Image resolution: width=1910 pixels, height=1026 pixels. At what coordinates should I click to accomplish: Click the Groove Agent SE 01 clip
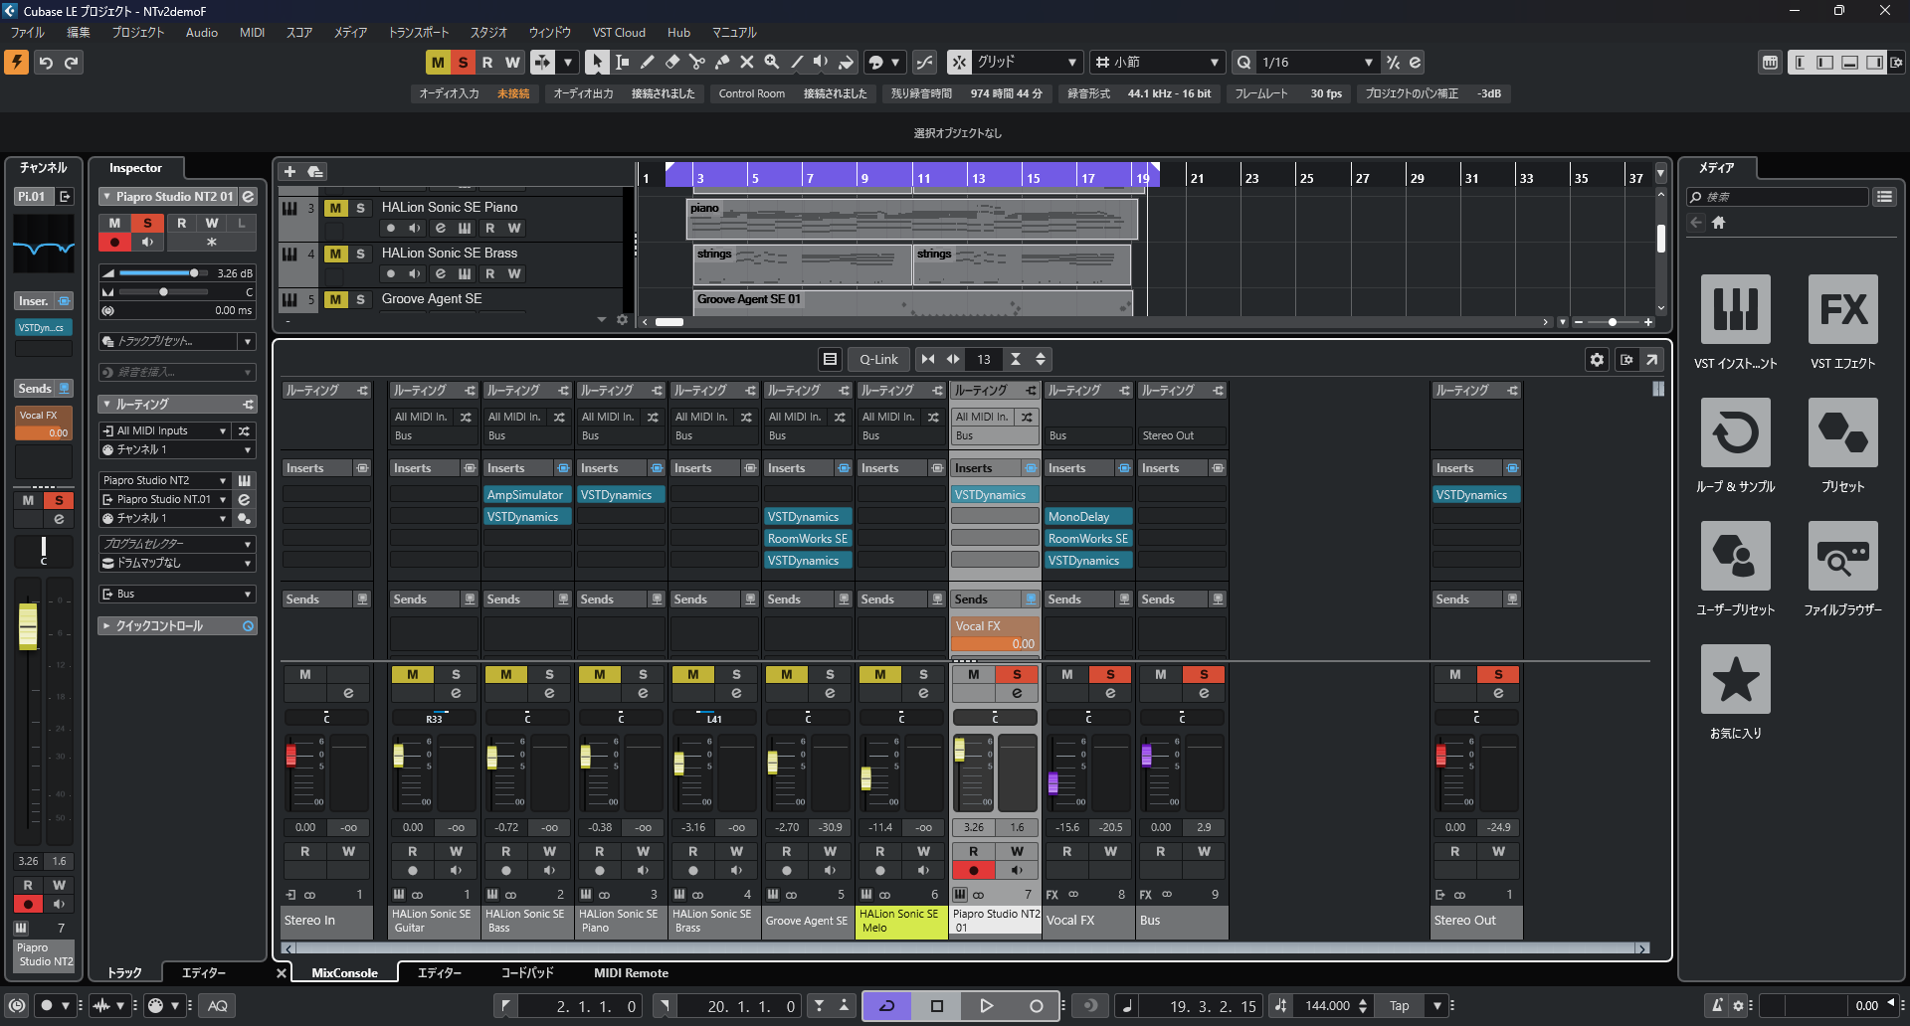pyautogui.click(x=913, y=301)
